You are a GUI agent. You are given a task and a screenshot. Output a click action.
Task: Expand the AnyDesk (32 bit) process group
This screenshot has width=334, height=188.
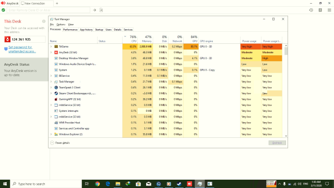(x=51, y=52)
